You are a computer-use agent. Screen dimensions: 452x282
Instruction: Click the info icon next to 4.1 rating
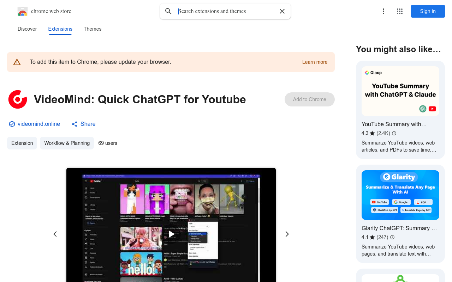[x=392, y=237]
